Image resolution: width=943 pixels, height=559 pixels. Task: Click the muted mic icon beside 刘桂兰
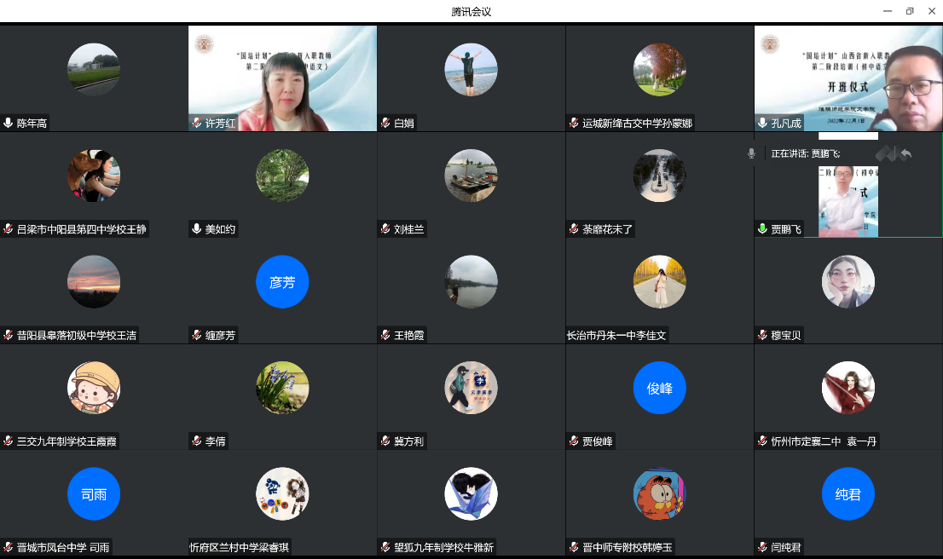tap(385, 229)
